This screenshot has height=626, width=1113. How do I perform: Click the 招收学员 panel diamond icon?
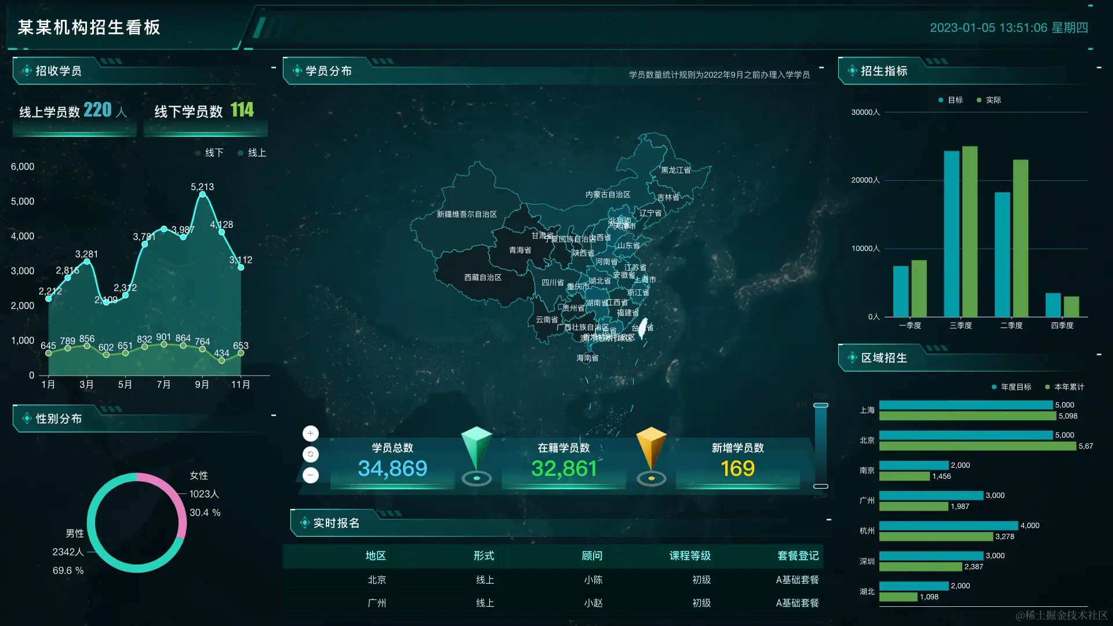27,71
